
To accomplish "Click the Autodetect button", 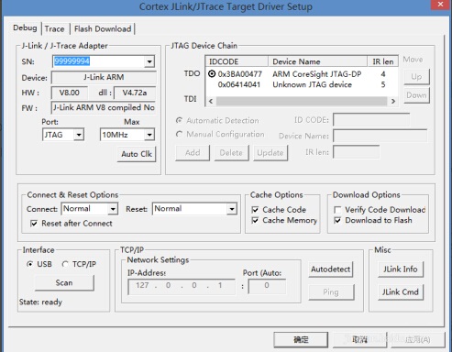I will click(331, 269).
